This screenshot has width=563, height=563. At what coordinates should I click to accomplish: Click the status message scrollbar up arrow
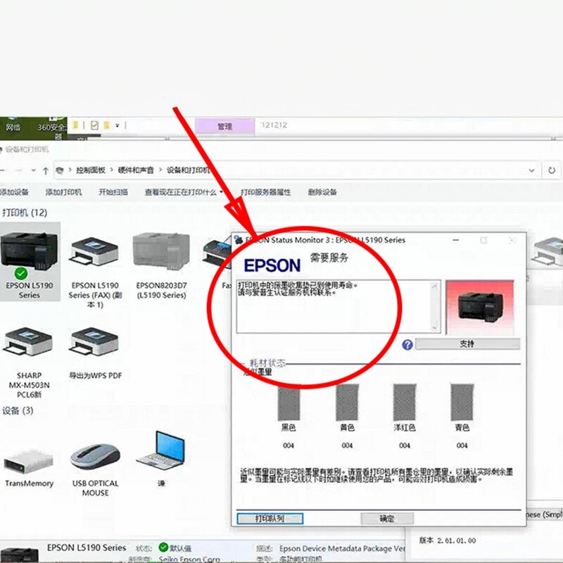pos(435,286)
